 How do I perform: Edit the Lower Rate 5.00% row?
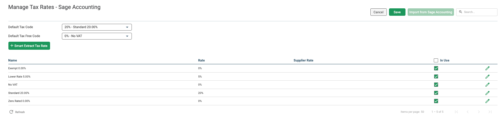(x=487, y=77)
